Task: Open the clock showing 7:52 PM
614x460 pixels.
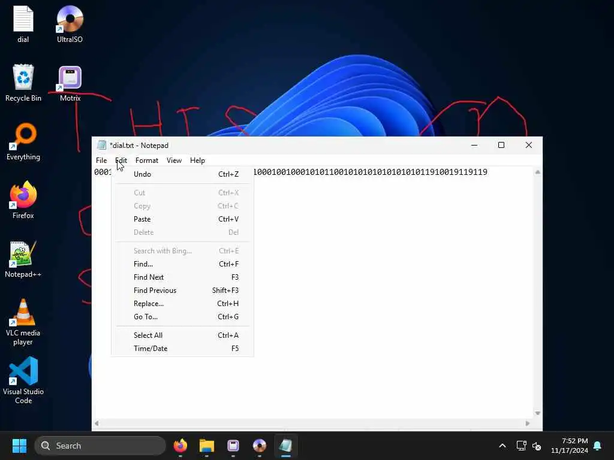Action: pos(570,446)
